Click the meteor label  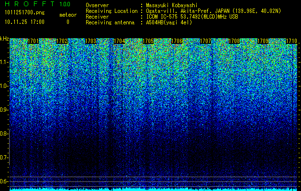[68, 15]
